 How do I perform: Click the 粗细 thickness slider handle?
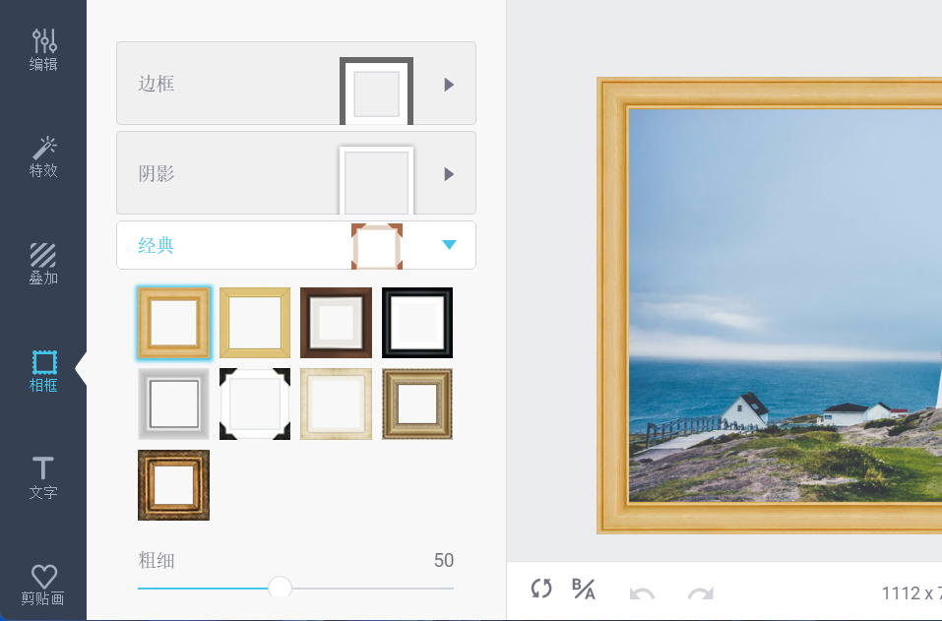point(280,588)
